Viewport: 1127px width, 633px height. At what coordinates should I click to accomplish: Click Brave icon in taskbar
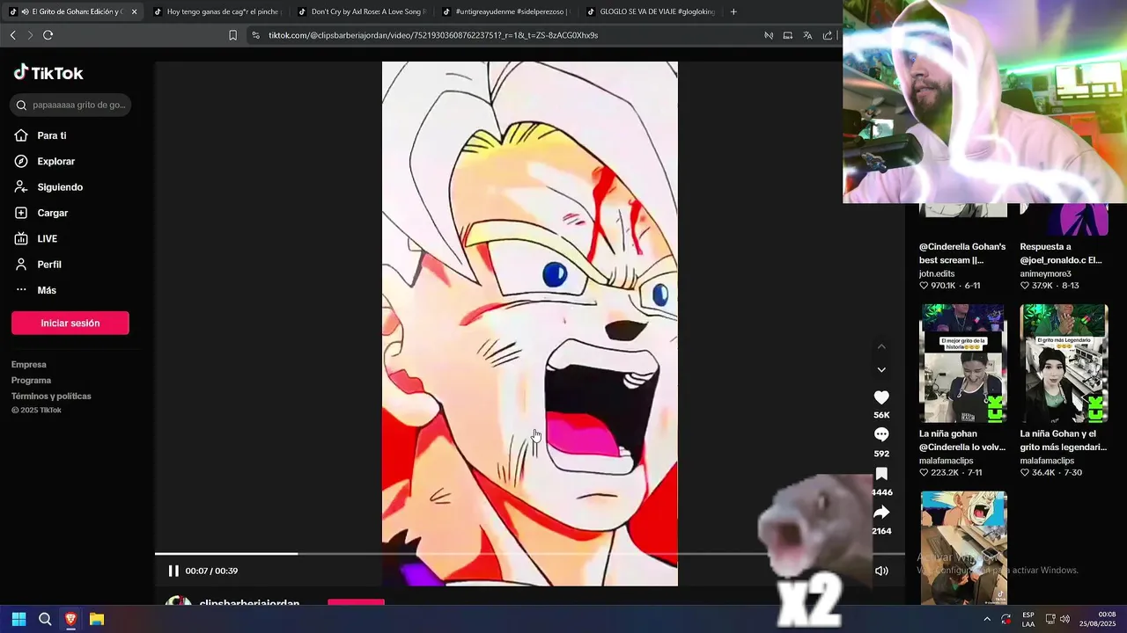coord(71,619)
